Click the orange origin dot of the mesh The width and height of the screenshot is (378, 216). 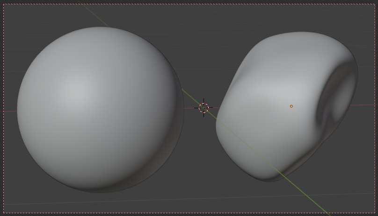pos(291,106)
